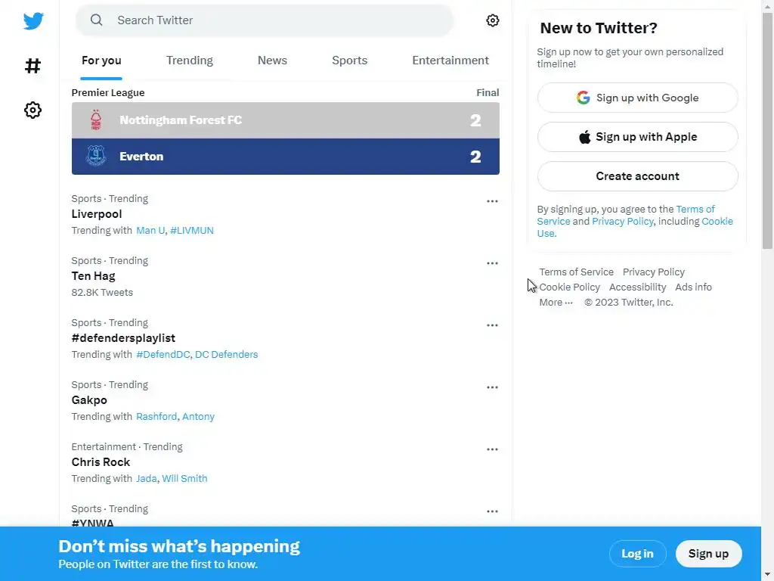This screenshot has width=774, height=581.
Task: Open the Liverpool trending topic
Action: (x=96, y=214)
